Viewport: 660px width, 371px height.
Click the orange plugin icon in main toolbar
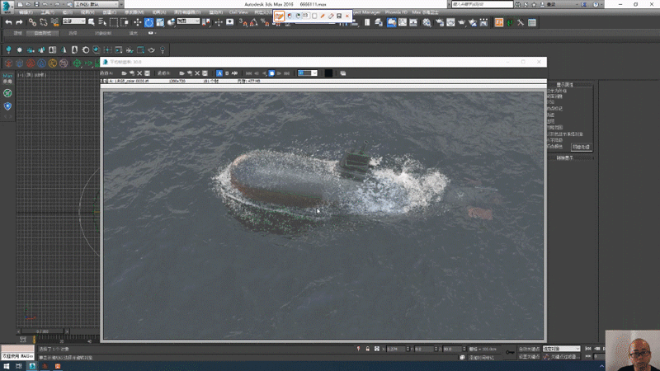[x=499, y=23]
